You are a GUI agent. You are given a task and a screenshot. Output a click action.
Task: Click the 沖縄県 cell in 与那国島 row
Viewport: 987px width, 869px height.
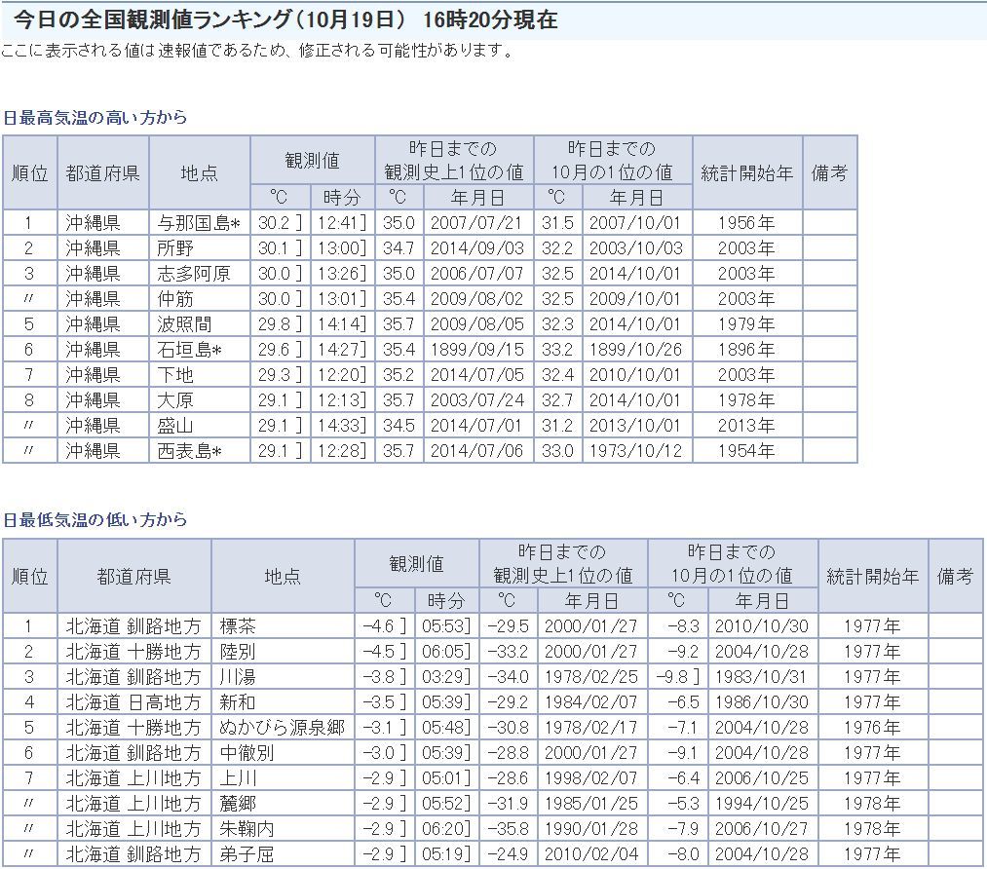tap(102, 223)
